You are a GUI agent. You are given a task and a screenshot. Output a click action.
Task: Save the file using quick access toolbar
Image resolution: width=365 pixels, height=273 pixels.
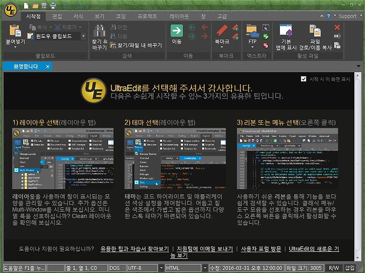(x=44, y=6)
